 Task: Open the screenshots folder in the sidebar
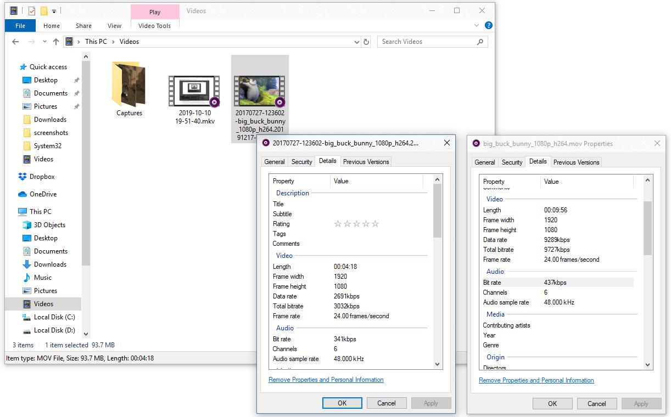[51, 133]
